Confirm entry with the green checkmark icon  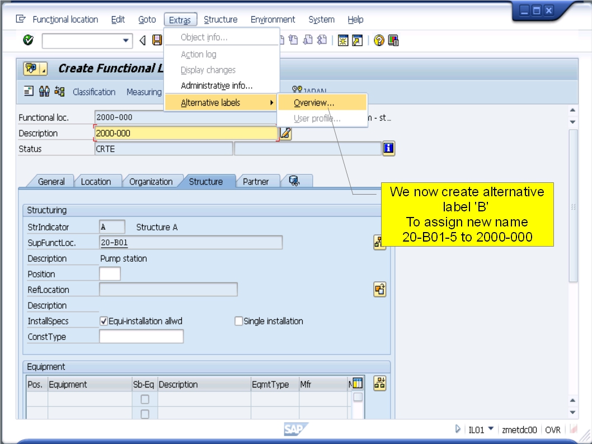click(x=27, y=40)
